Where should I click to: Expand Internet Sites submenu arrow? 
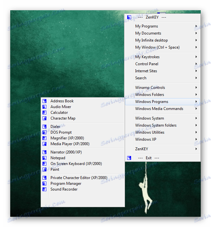coord(196,71)
